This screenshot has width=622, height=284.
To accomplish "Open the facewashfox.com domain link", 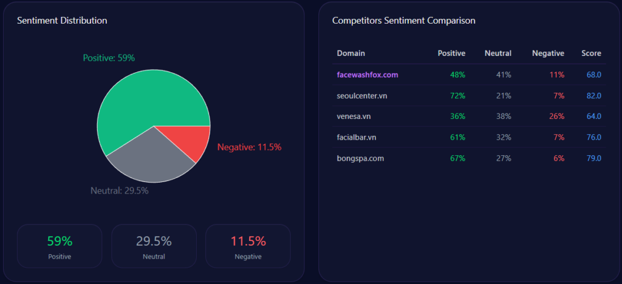I will 367,75.
